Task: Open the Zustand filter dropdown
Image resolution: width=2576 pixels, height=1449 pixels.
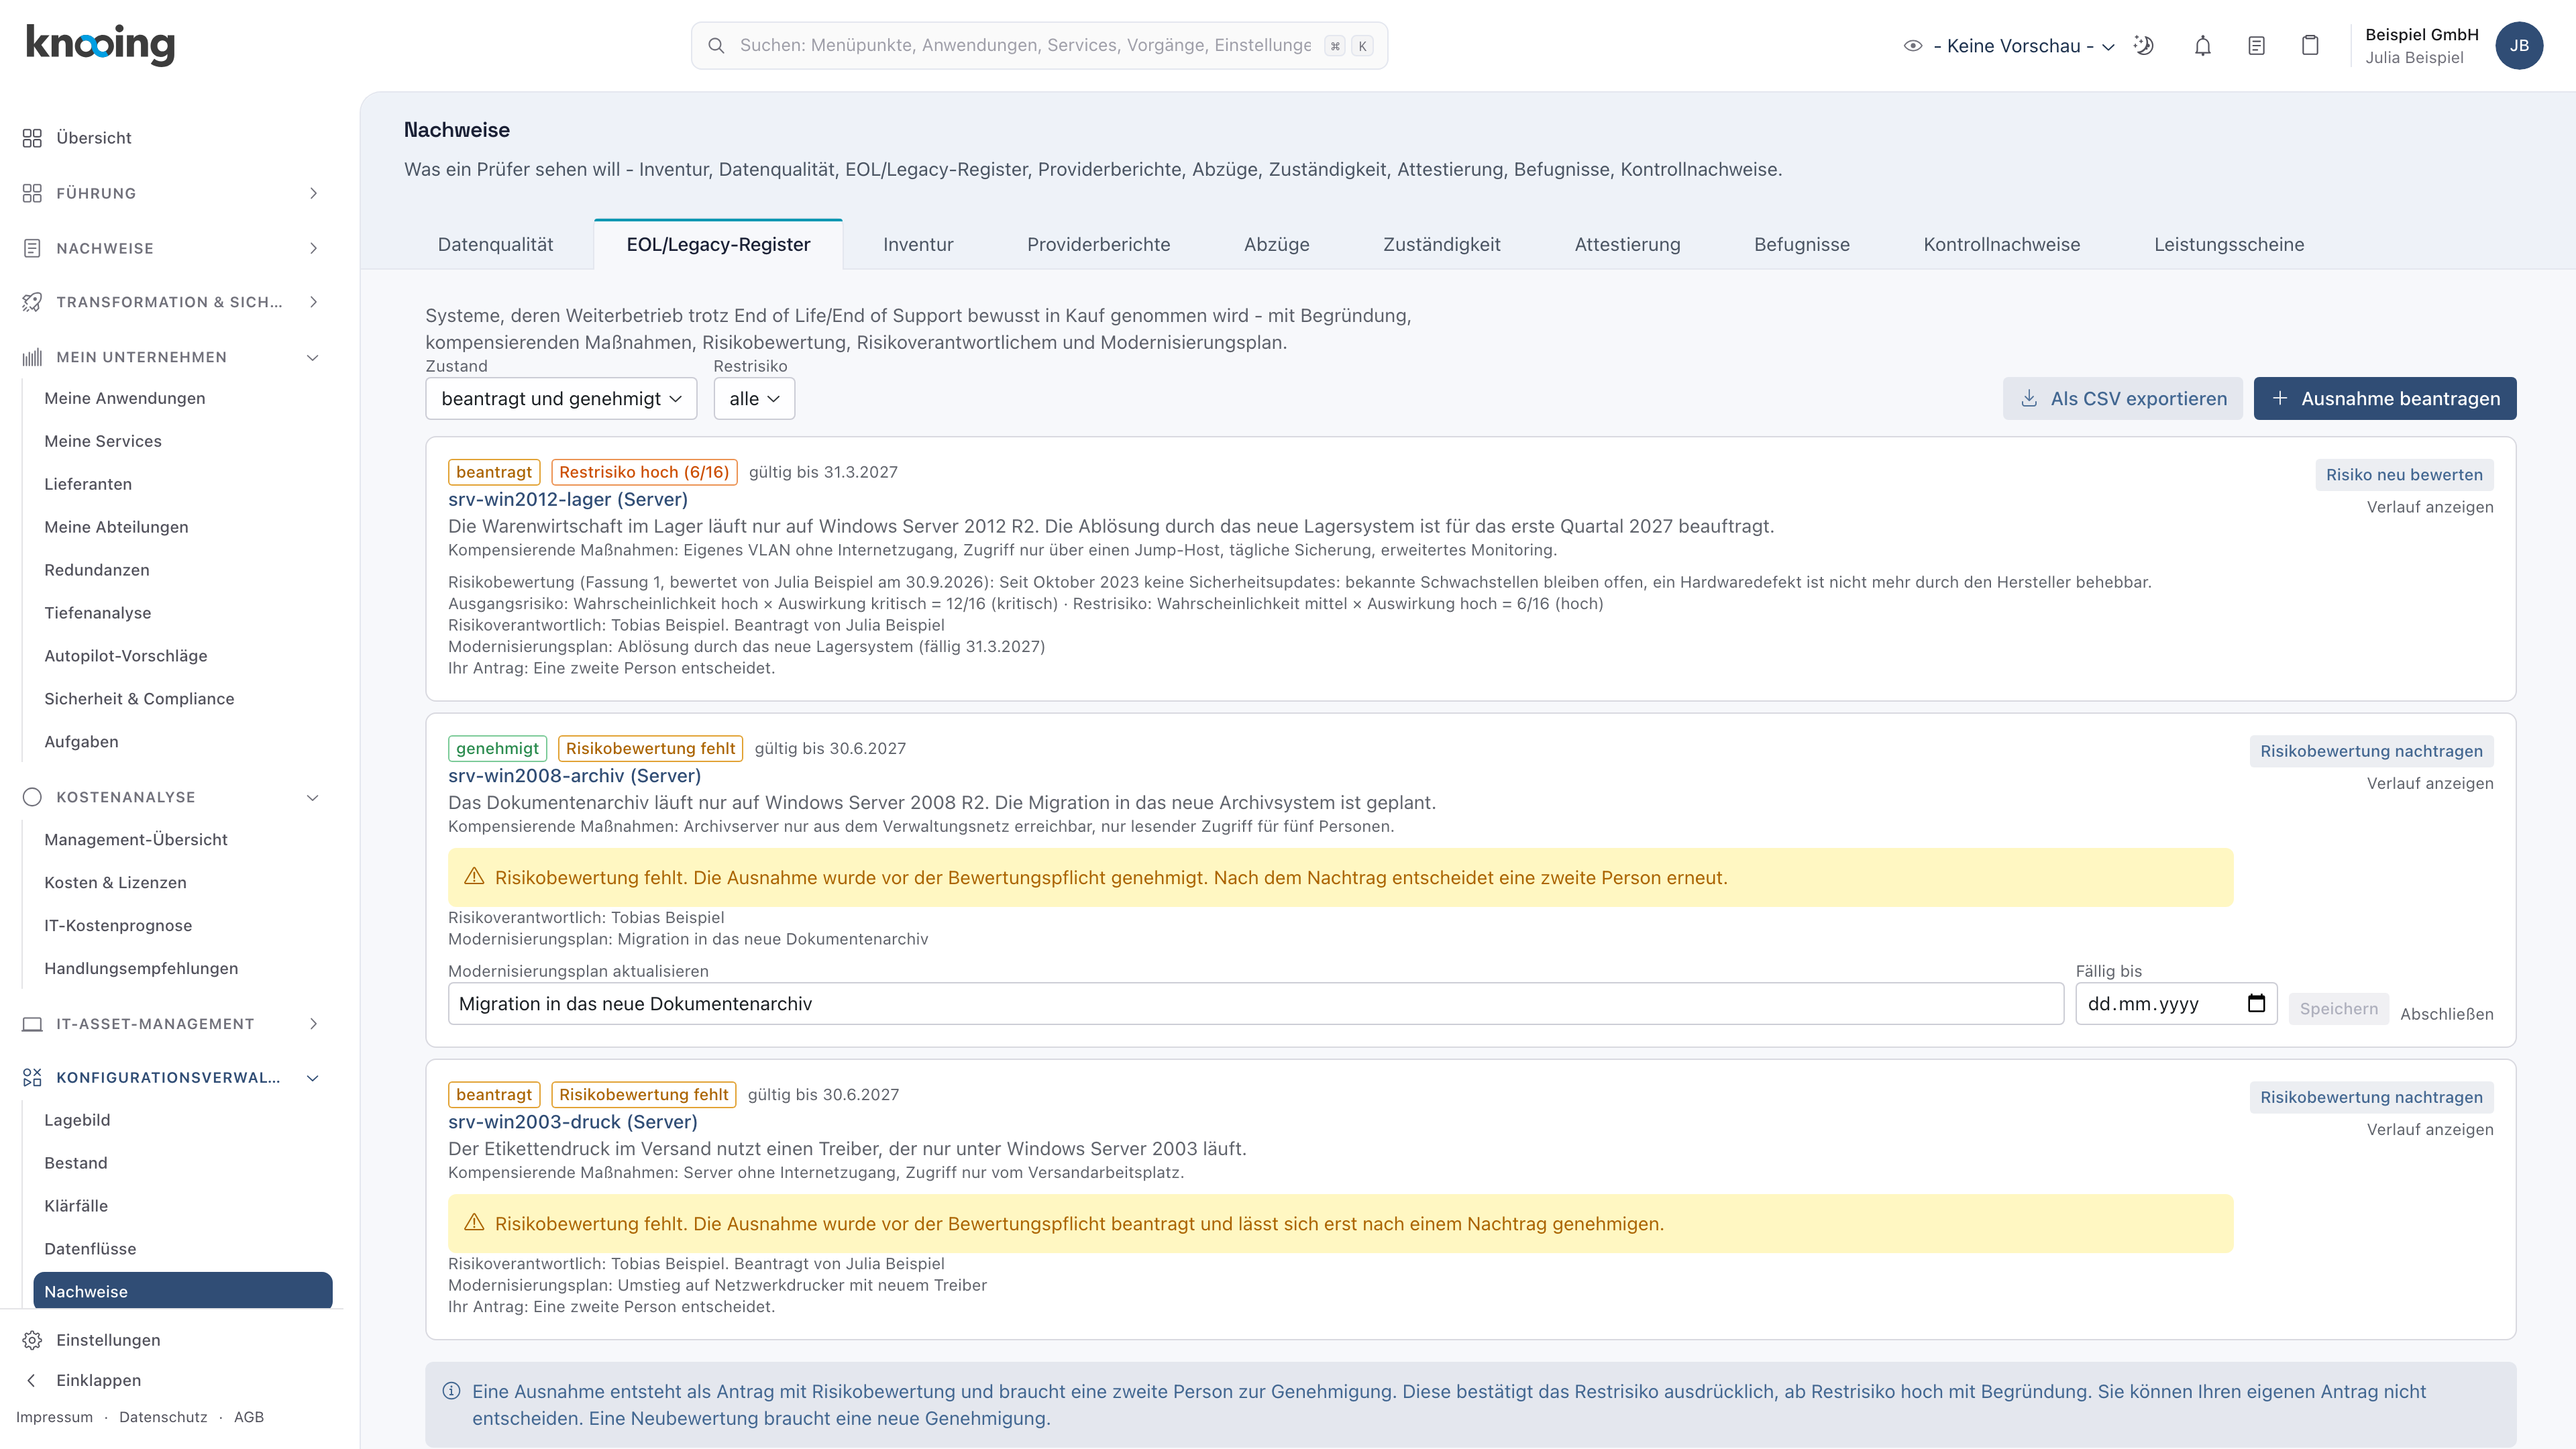Action: point(561,399)
